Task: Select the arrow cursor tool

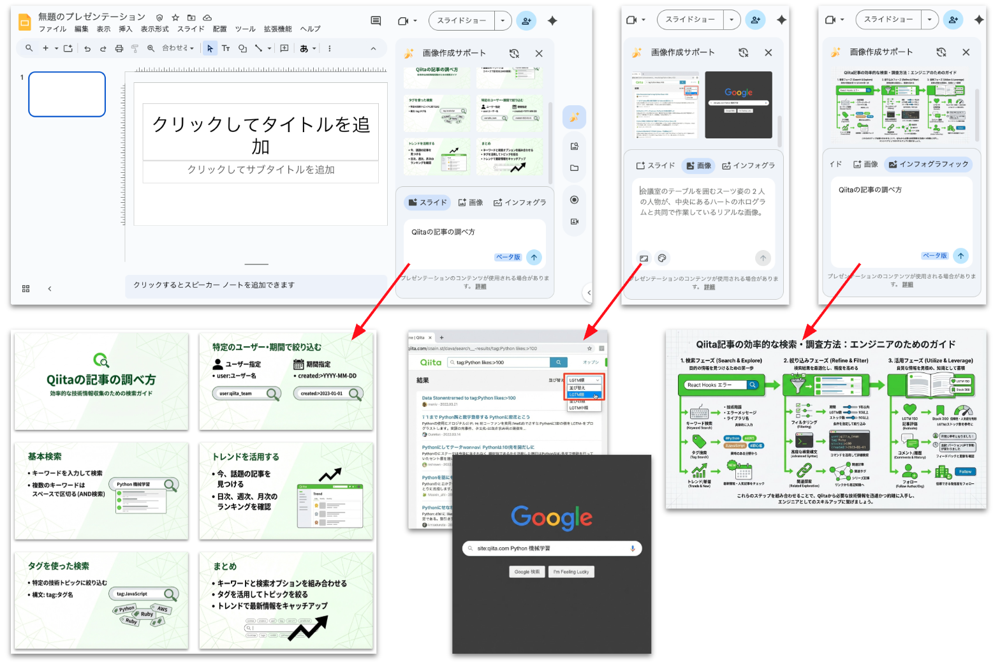Action: point(210,48)
